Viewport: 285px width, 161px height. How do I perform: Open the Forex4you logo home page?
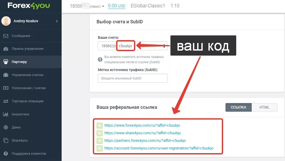click(29, 6)
